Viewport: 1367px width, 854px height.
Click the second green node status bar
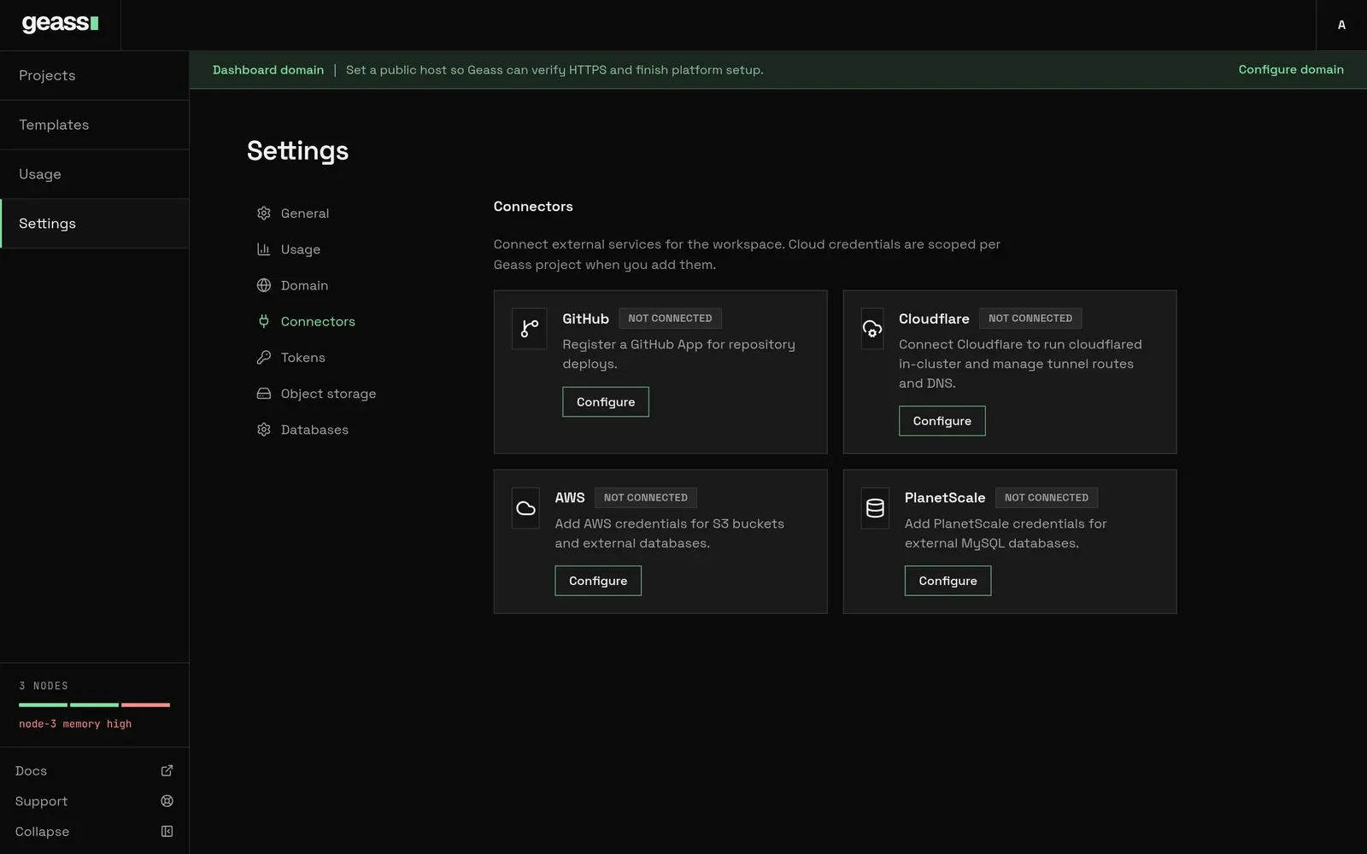[x=94, y=705]
